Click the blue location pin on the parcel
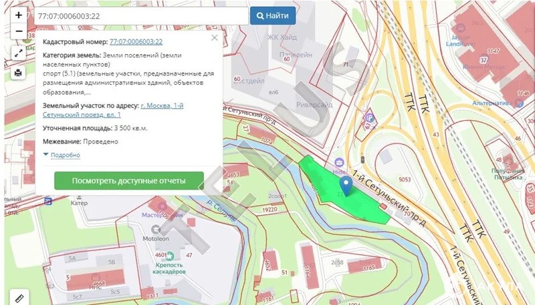This screenshot has height=305, width=535. [x=346, y=184]
